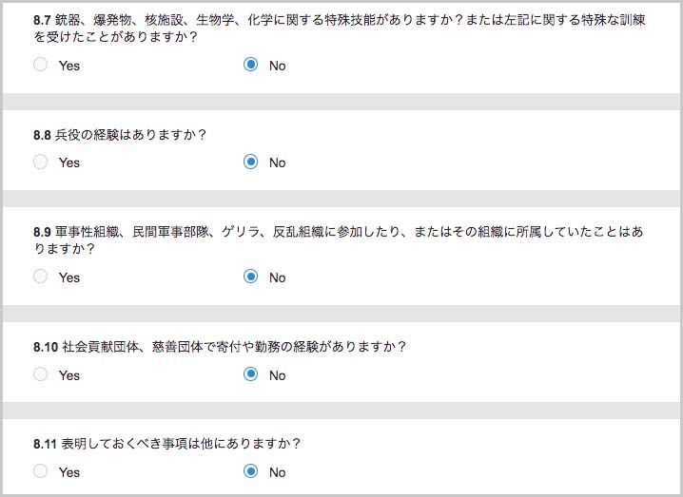The width and height of the screenshot is (683, 497).
Task: Select No radio for question 8.11
Action: coord(250,471)
